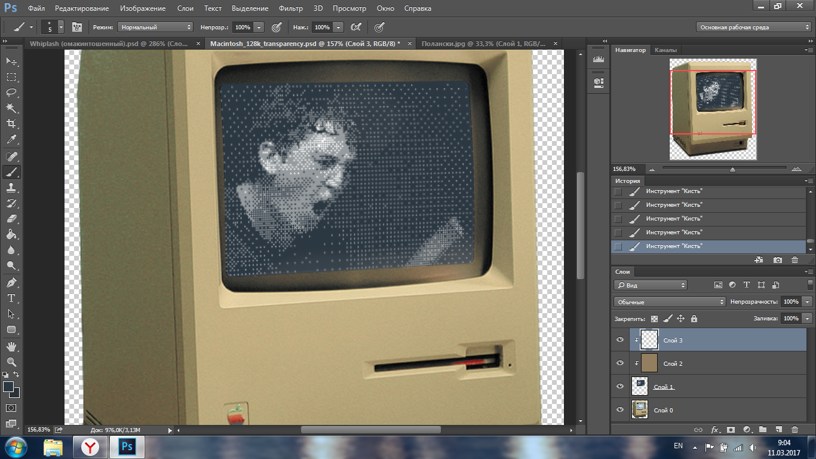This screenshot has width=816, height=459.
Task: Open brush opacity Непрозр. slider arrow
Action: (259, 27)
